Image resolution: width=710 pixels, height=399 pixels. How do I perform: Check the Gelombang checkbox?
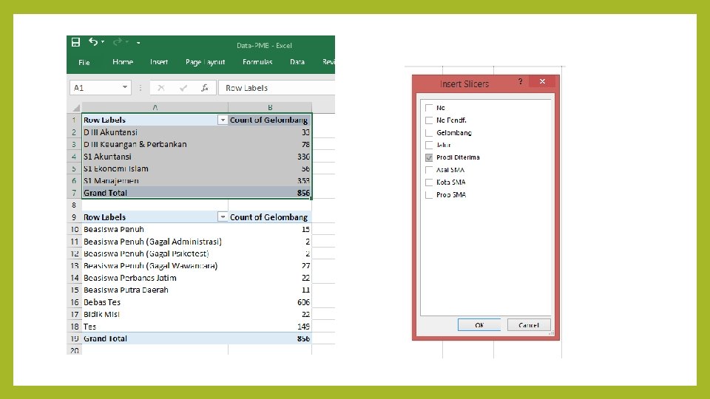click(x=429, y=133)
